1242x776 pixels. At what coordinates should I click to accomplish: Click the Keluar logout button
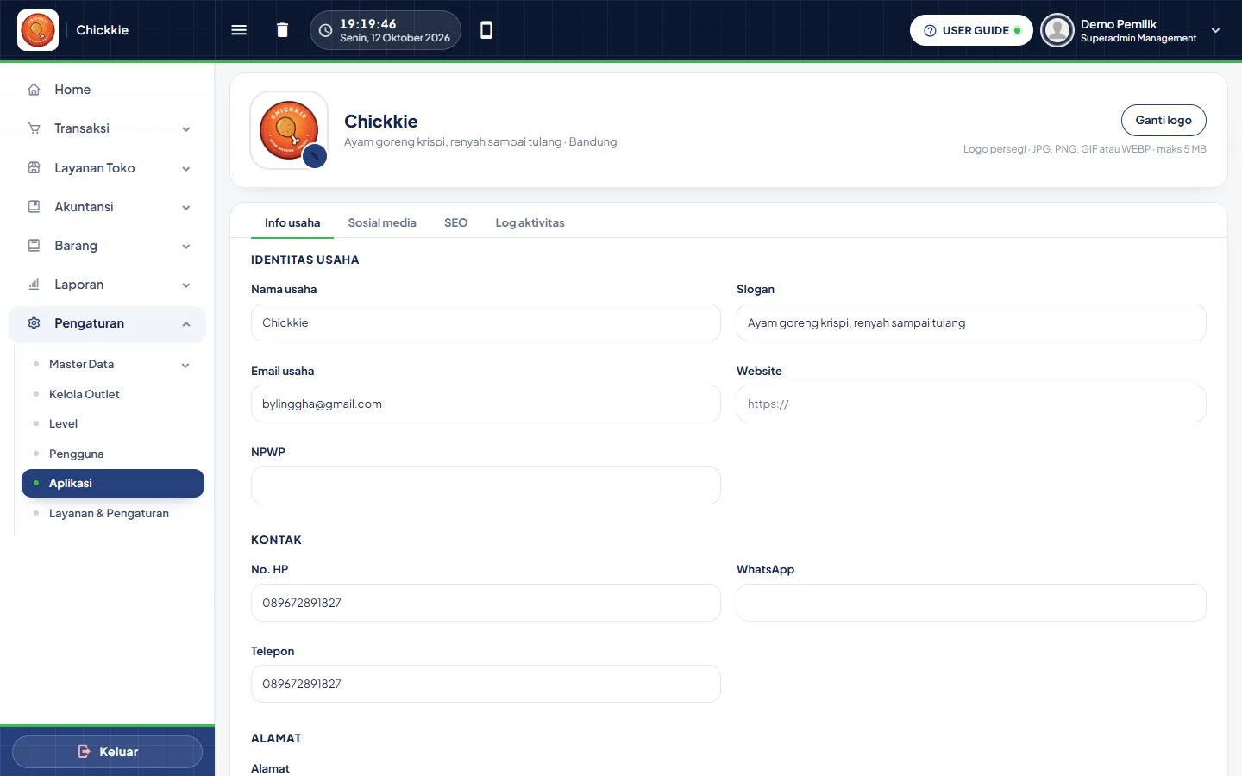(107, 752)
